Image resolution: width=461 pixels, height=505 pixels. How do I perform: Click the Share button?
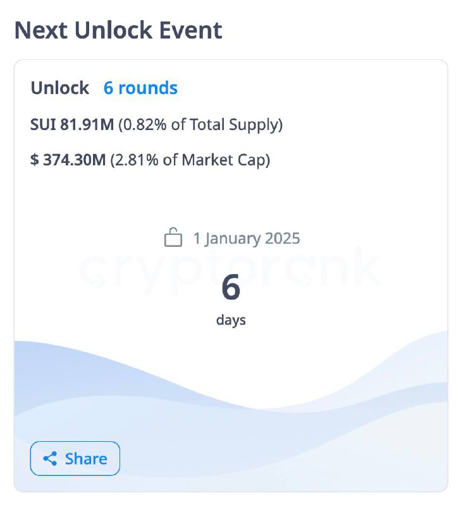point(75,458)
